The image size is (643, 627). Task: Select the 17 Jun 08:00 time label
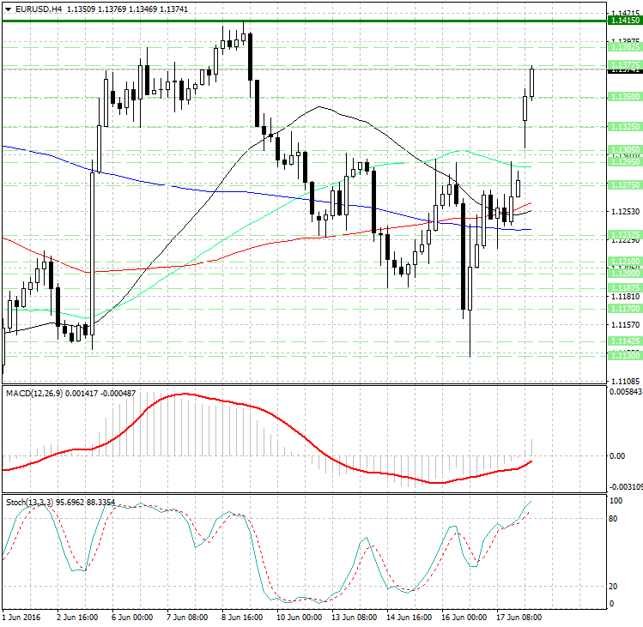[x=519, y=618]
